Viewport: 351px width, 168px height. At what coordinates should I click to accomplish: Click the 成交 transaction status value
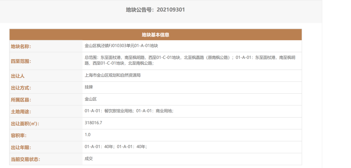88,159
